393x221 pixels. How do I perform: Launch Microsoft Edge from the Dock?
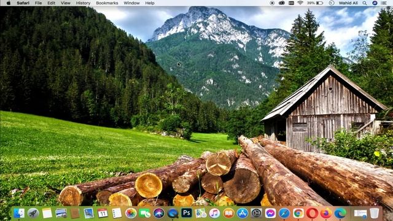[340, 213]
